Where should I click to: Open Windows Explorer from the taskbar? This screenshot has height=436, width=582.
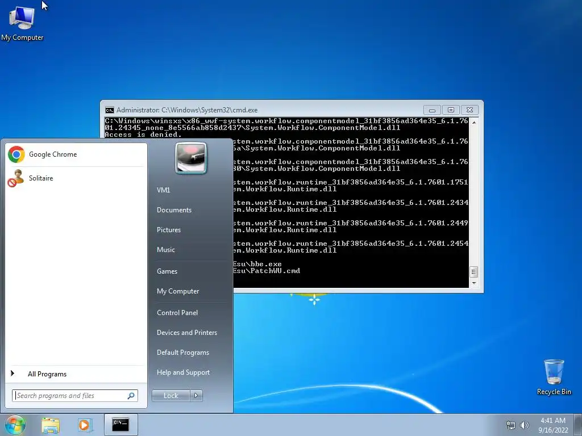51,425
